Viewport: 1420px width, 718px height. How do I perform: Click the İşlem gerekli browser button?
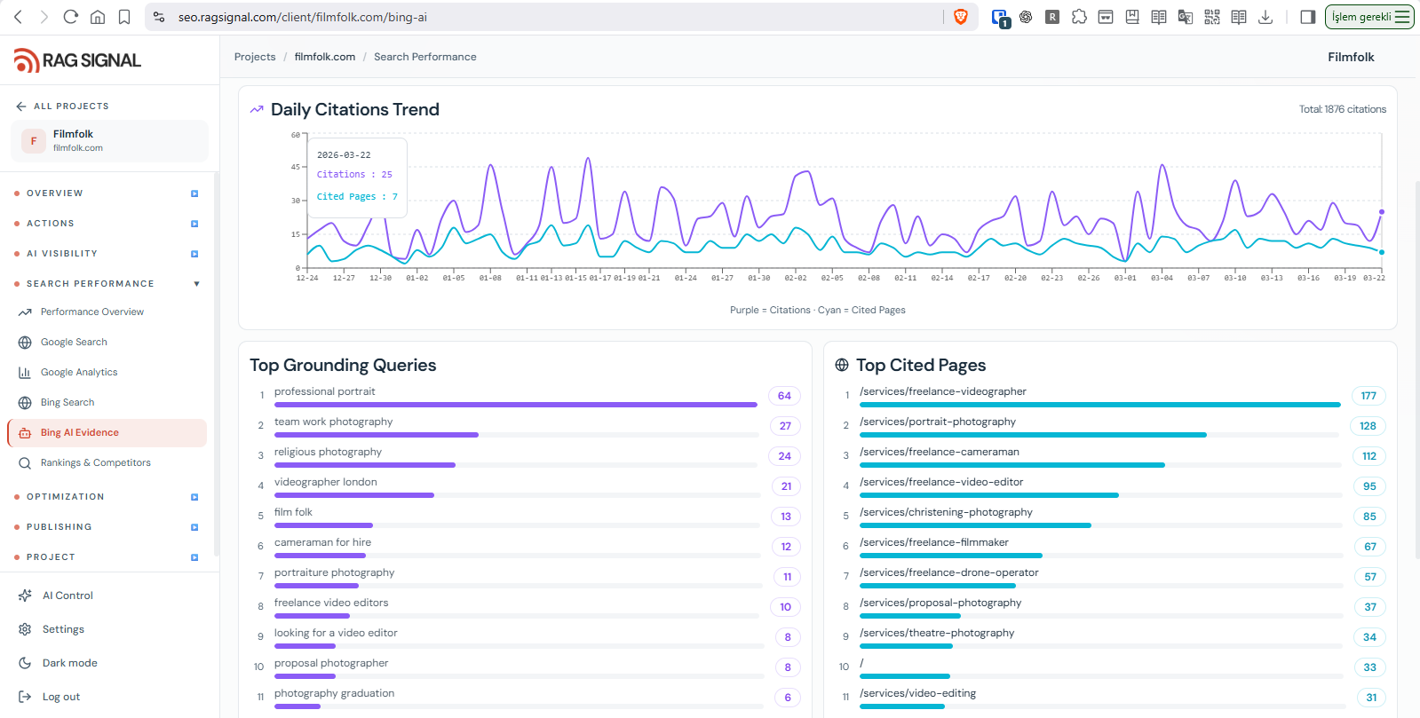click(1369, 17)
